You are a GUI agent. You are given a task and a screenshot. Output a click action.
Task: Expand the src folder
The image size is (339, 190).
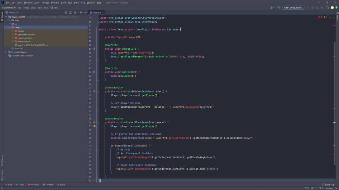[9, 24]
